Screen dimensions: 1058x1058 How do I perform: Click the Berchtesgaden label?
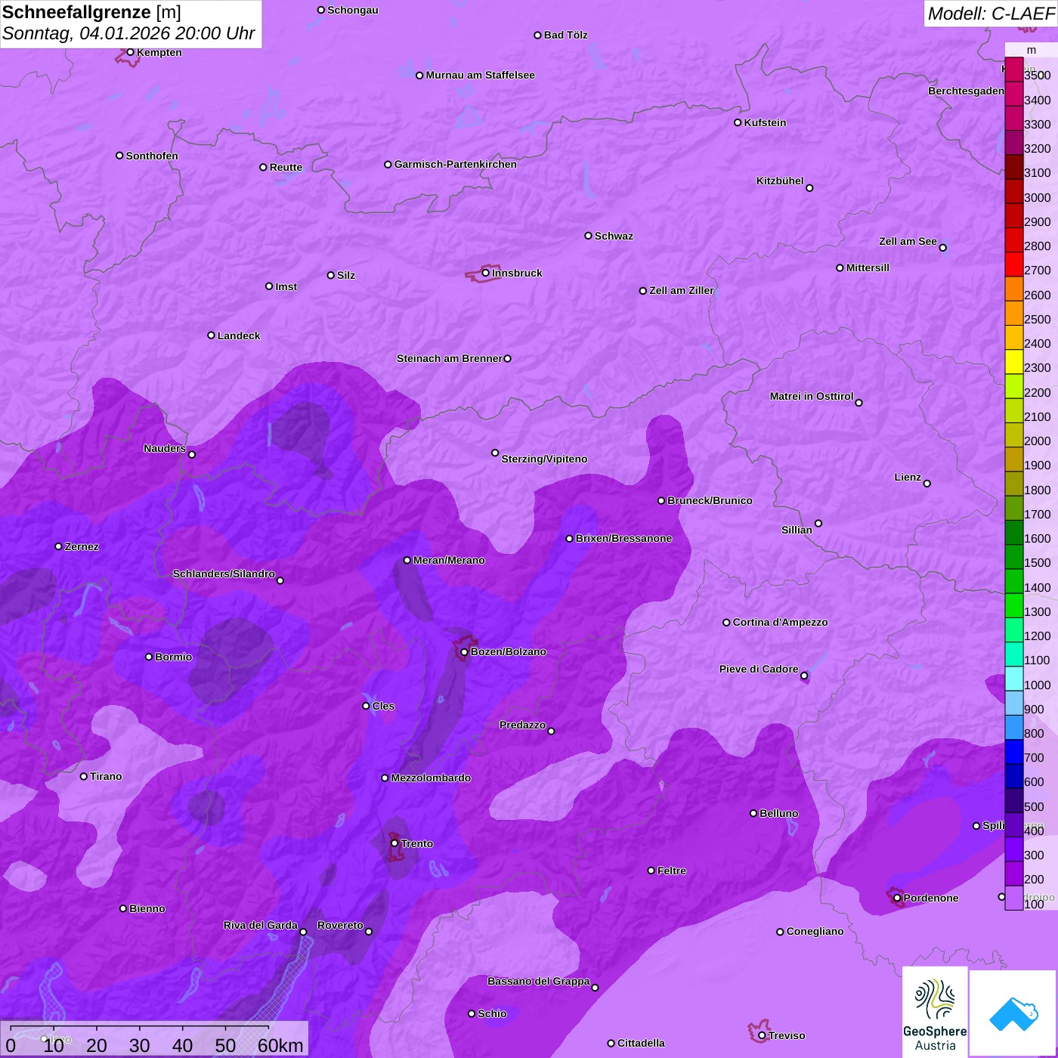point(966,91)
